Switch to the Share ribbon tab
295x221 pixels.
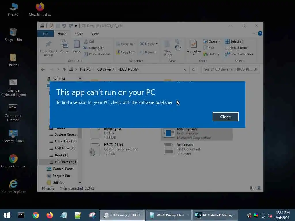(x=79, y=34)
